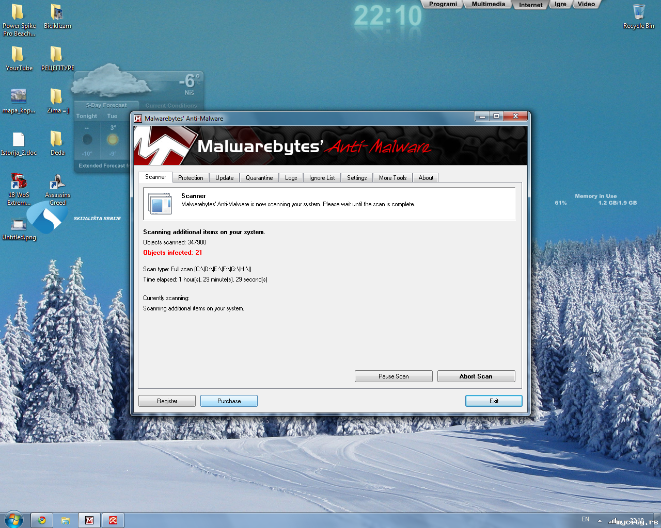The height and width of the screenshot is (528, 661).
Task: Select the YourTube desktop folder
Action: [x=19, y=58]
